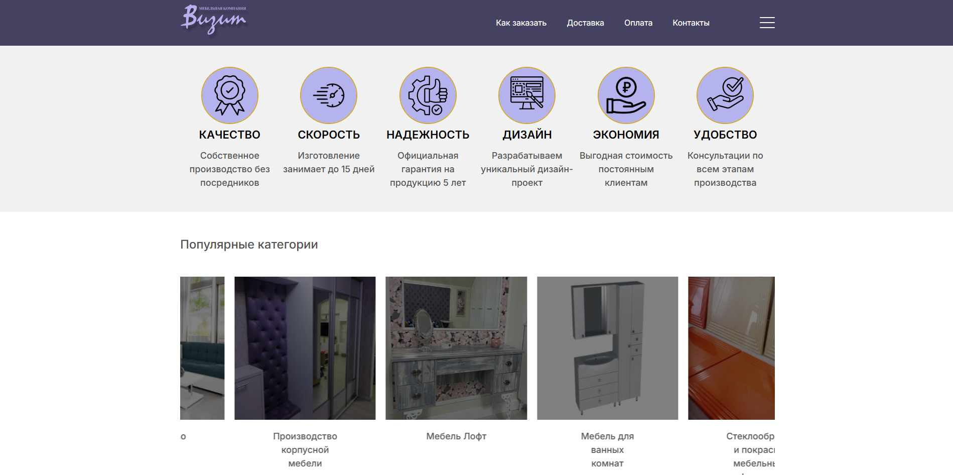Click text Консультации по всем этапам производства
The image size is (953, 475).
pyautogui.click(x=725, y=169)
